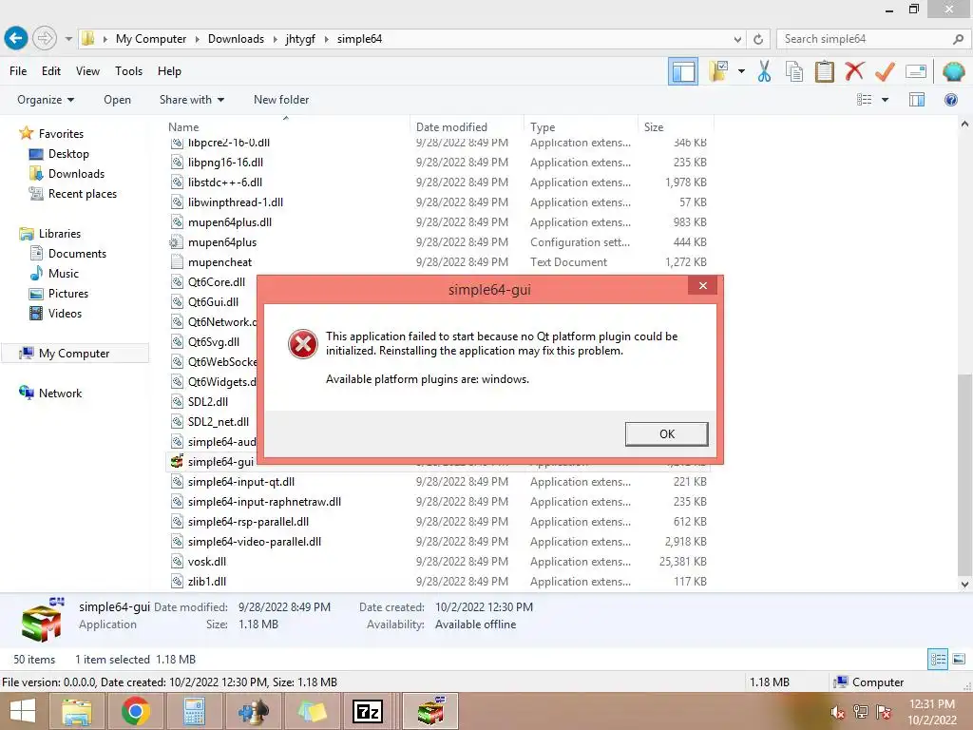The image size is (973, 730).
Task: Click the orange checkmark Properties icon
Action: pos(885,71)
